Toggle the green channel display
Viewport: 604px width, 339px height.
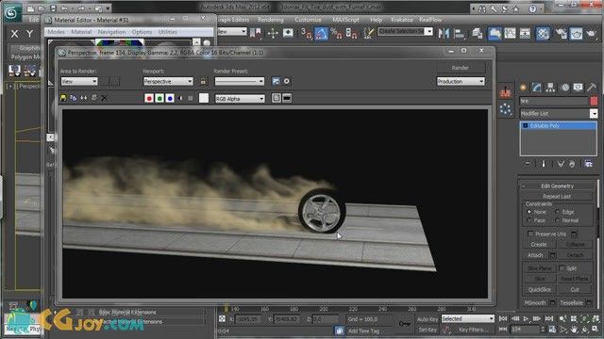pyautogui.click(x=159, y=98)
